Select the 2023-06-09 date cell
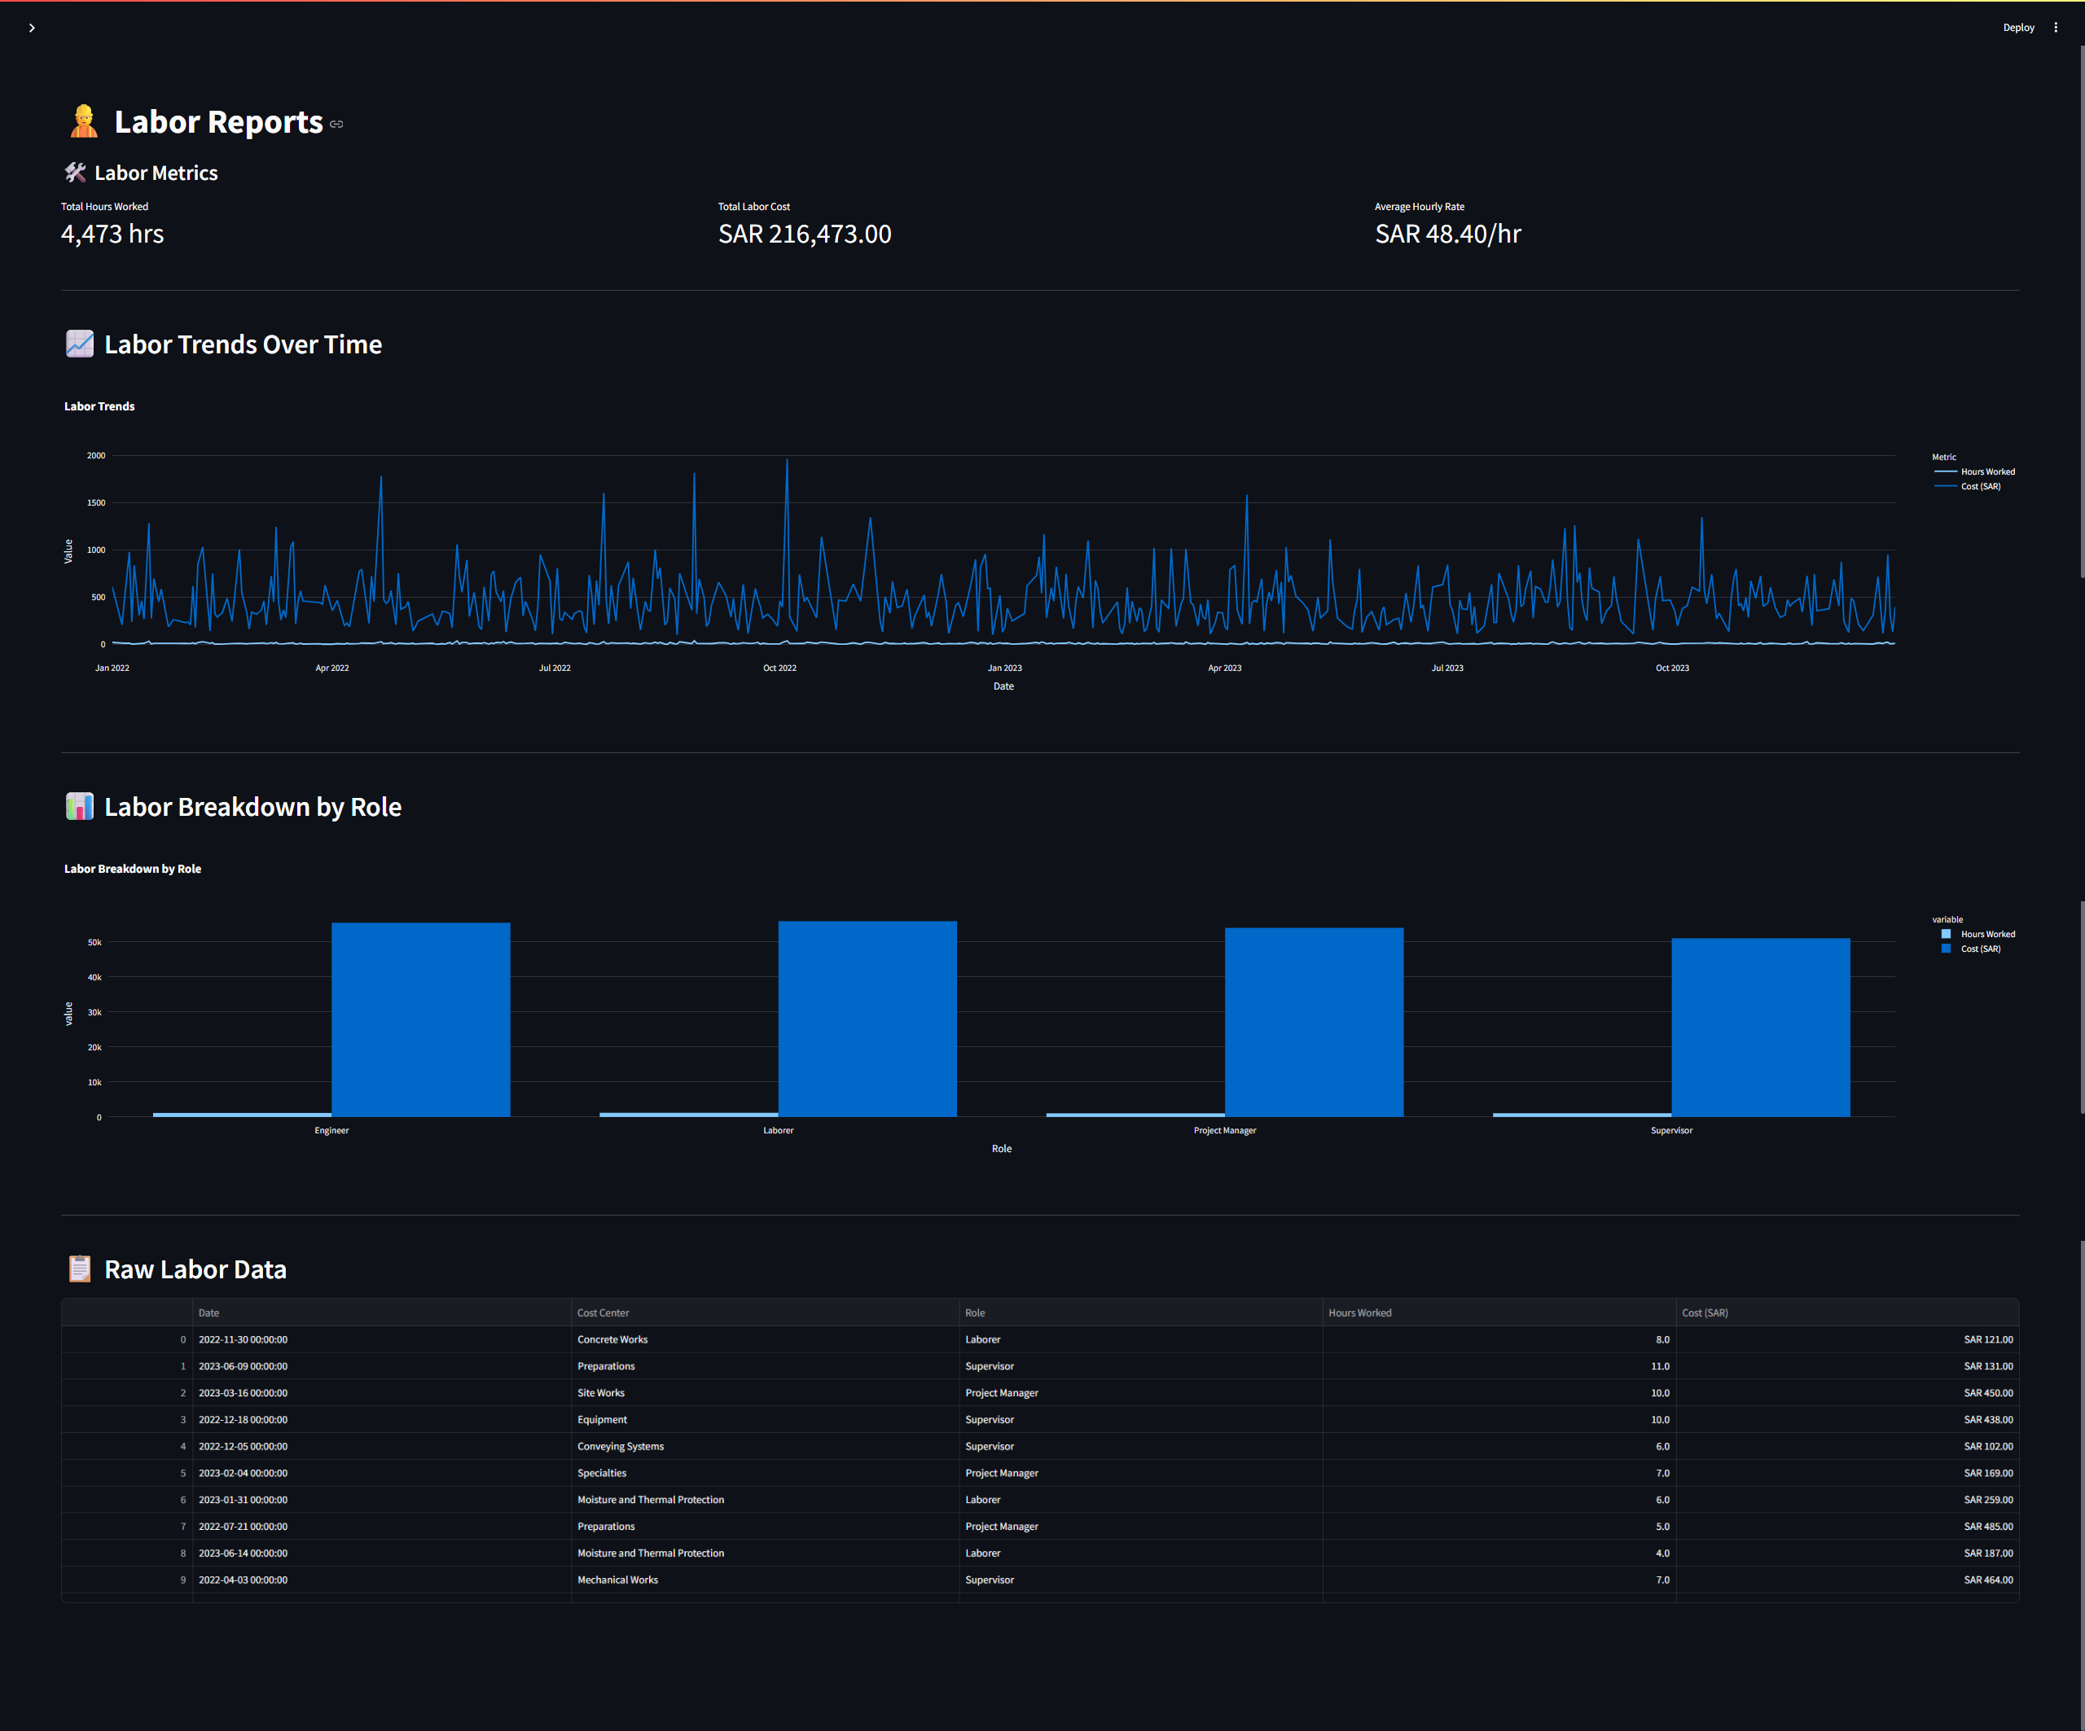The height and width of the screenshot is (1731, 2085). (381, 1367)
